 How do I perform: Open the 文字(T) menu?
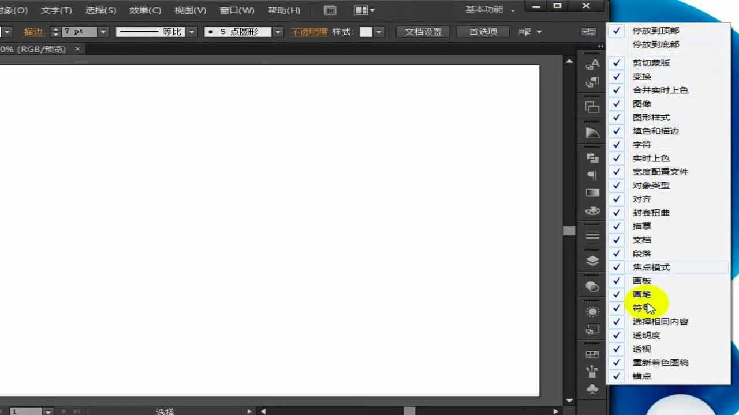click(x=57, y=10)
